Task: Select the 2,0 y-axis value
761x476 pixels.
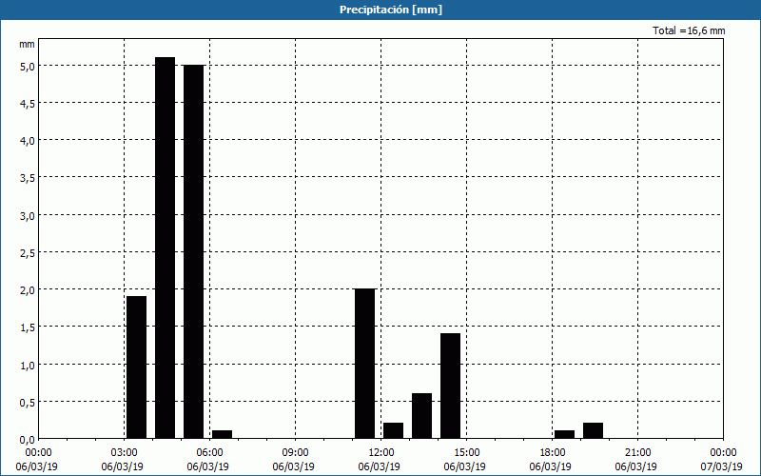Action: click(x=27, y=290)
